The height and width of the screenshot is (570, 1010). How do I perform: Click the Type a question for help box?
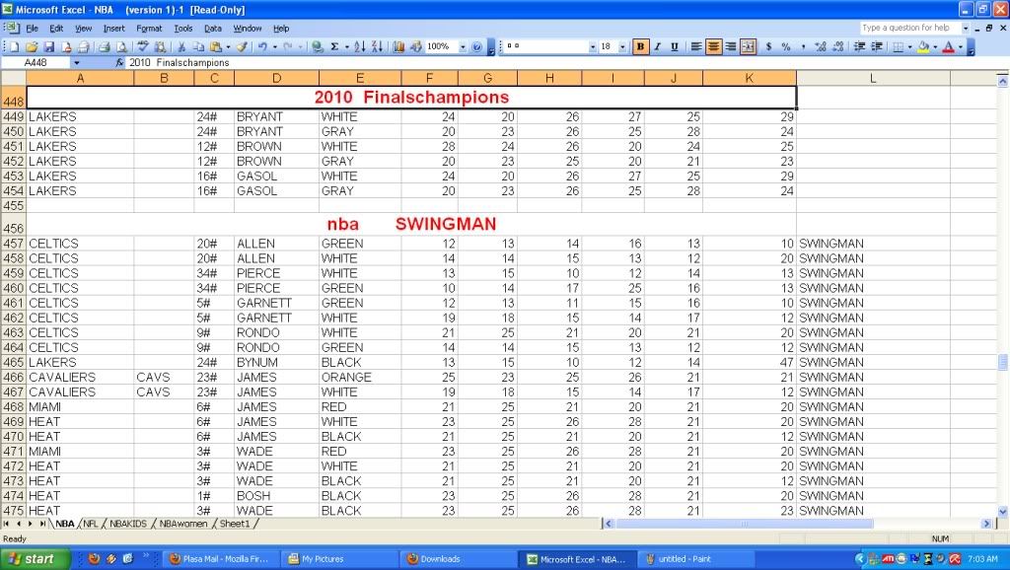click(910, 28)
